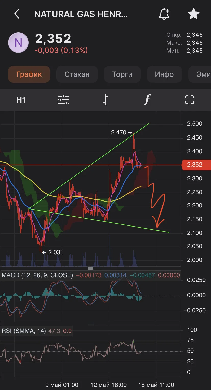
Task: Tap the current price 2,352
Action: pos(53,39)
